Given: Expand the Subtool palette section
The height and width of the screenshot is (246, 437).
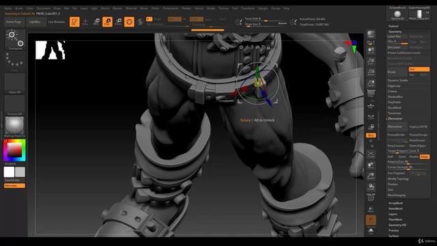Looking at the screenshot, I should [393, 26].
